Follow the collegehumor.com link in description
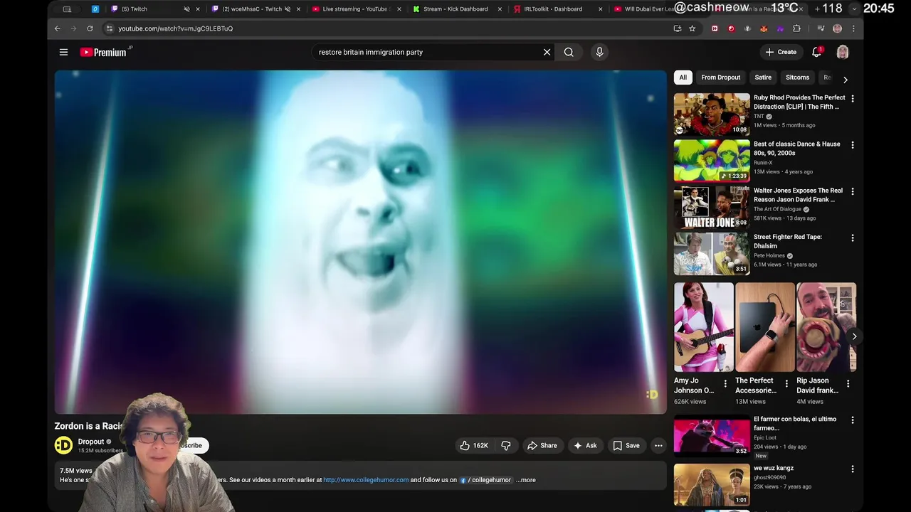Viewport: 911px width, 512px height. [x=366, y=480]
